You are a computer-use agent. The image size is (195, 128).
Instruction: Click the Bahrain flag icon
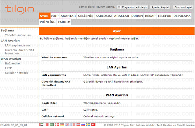(47, 125)
